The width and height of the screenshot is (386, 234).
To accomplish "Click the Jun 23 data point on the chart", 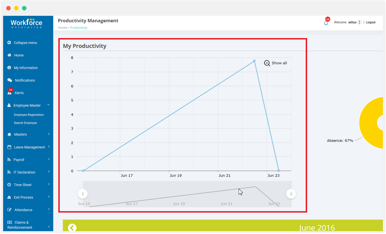I will [278, 171].
